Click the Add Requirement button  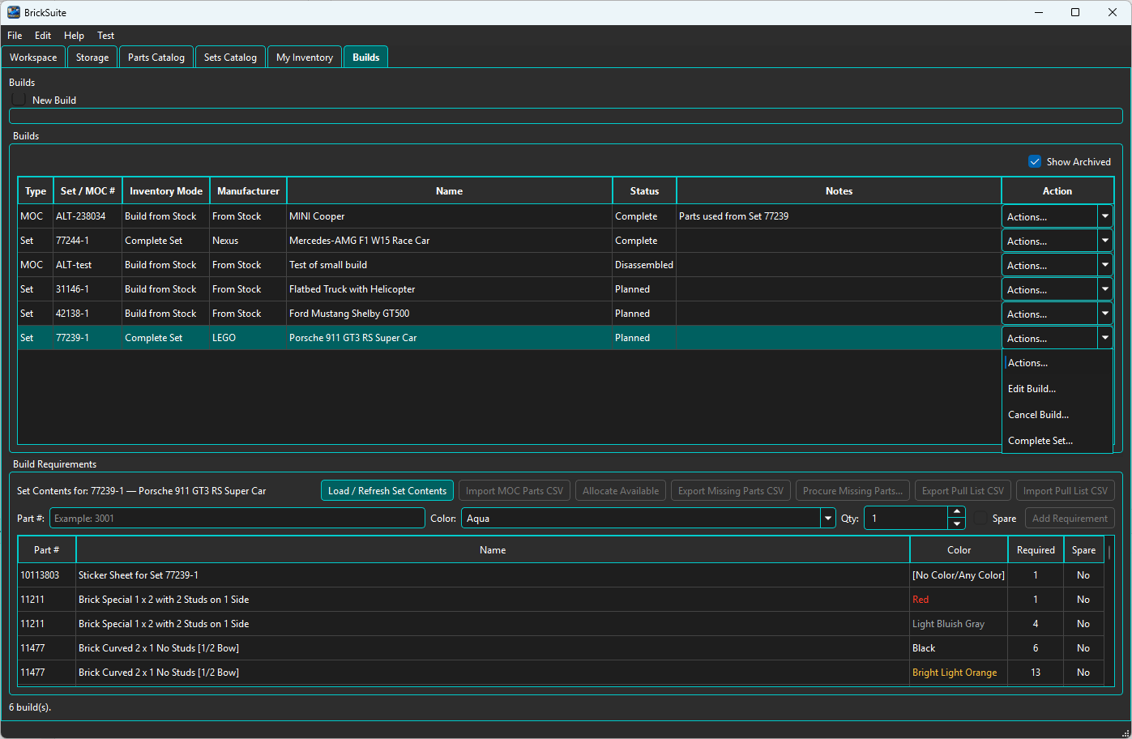1070,519
